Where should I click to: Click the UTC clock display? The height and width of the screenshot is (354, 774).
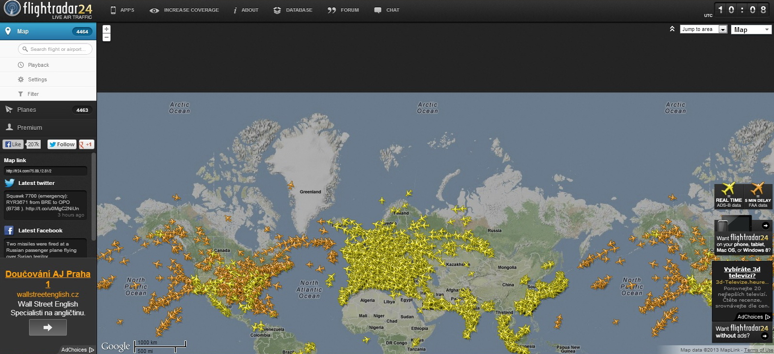(x=742, y=10)
